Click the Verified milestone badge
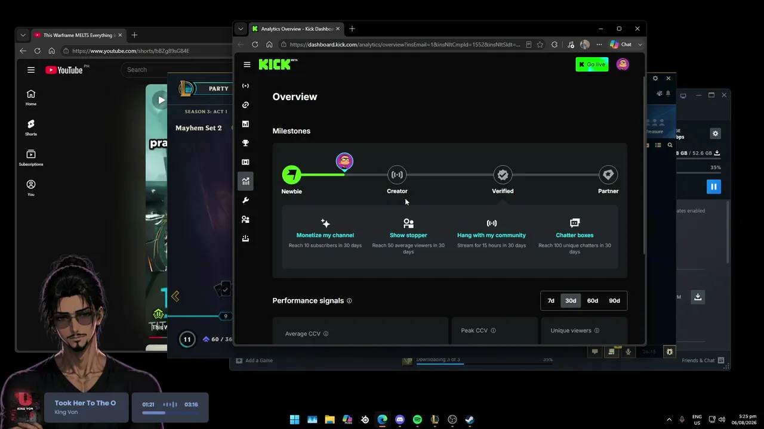Viewport: 764px width, 429px height. click(503, 175)
